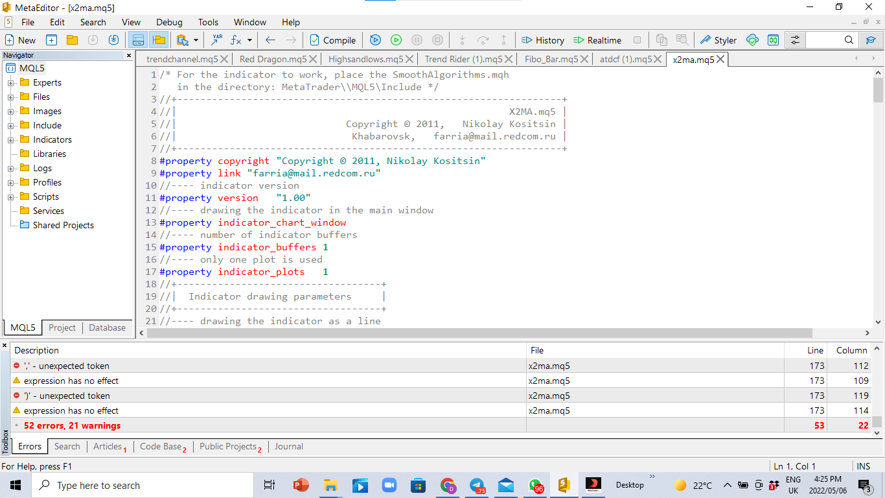Click the insert function fx icon
Viewport: 885px width, 498px height.
click(236, 40)
